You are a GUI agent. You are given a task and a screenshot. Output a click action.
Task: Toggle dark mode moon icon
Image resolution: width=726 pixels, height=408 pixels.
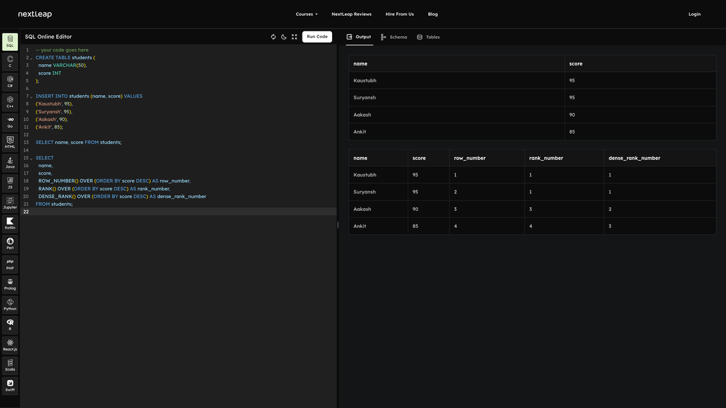[284, 37]
